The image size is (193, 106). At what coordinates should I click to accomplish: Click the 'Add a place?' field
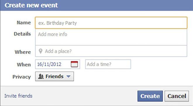point(111,51)
